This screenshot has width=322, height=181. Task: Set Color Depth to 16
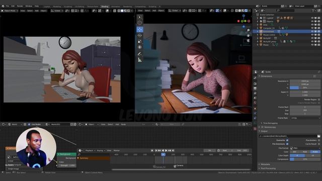pyautogui.click(x=312, y=155)
